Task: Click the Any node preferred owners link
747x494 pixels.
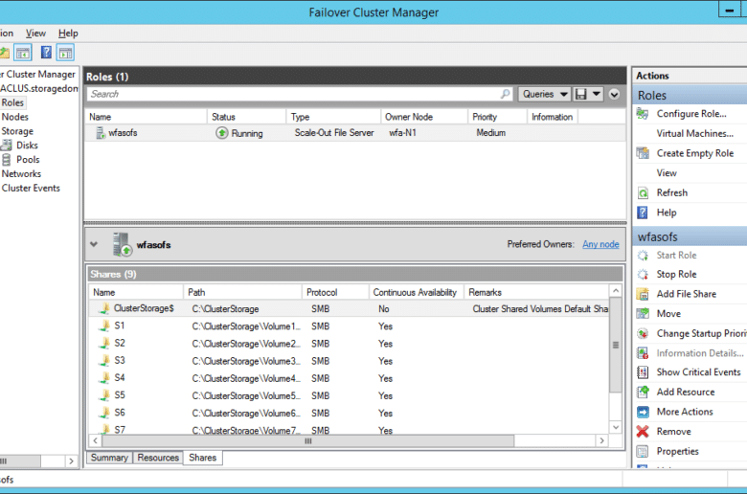Action: click(x=600, y=244)
